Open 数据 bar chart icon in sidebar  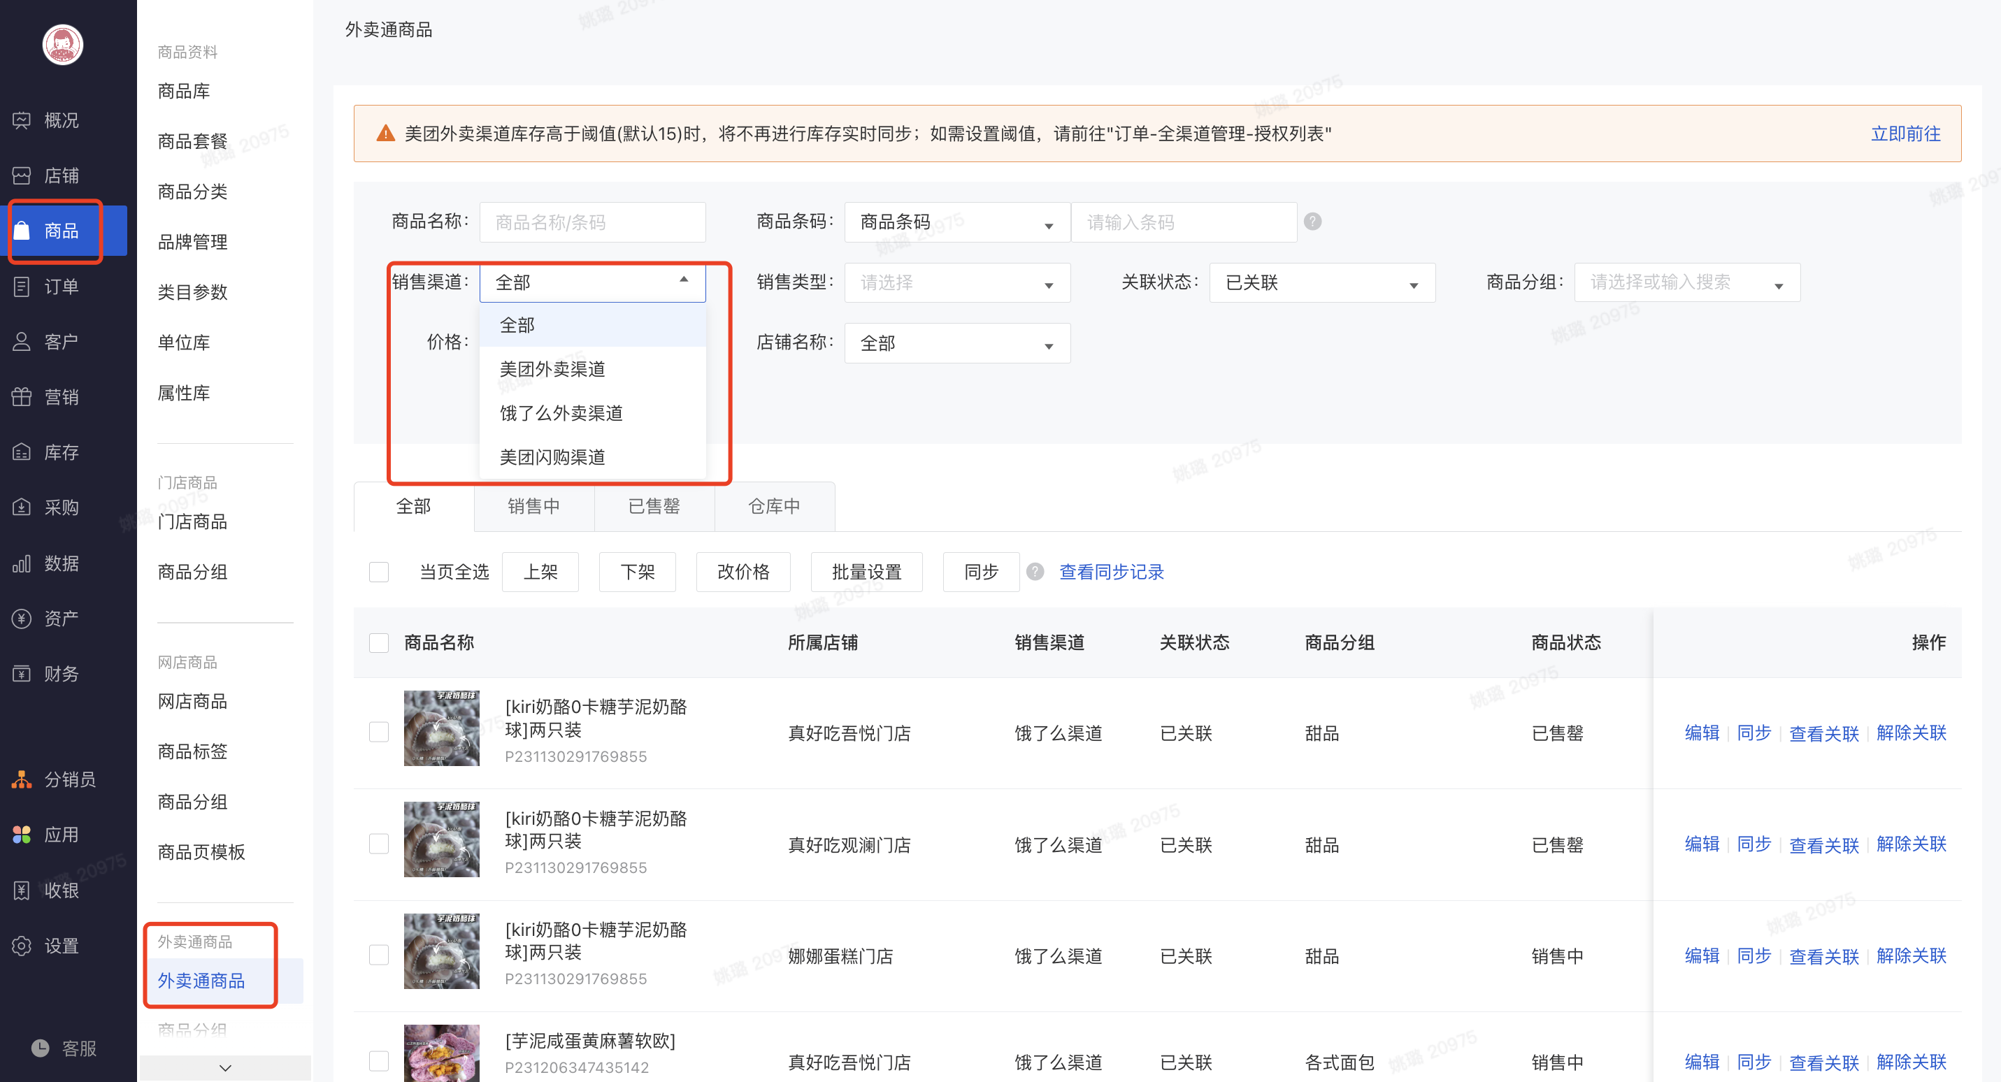point(22,563)
